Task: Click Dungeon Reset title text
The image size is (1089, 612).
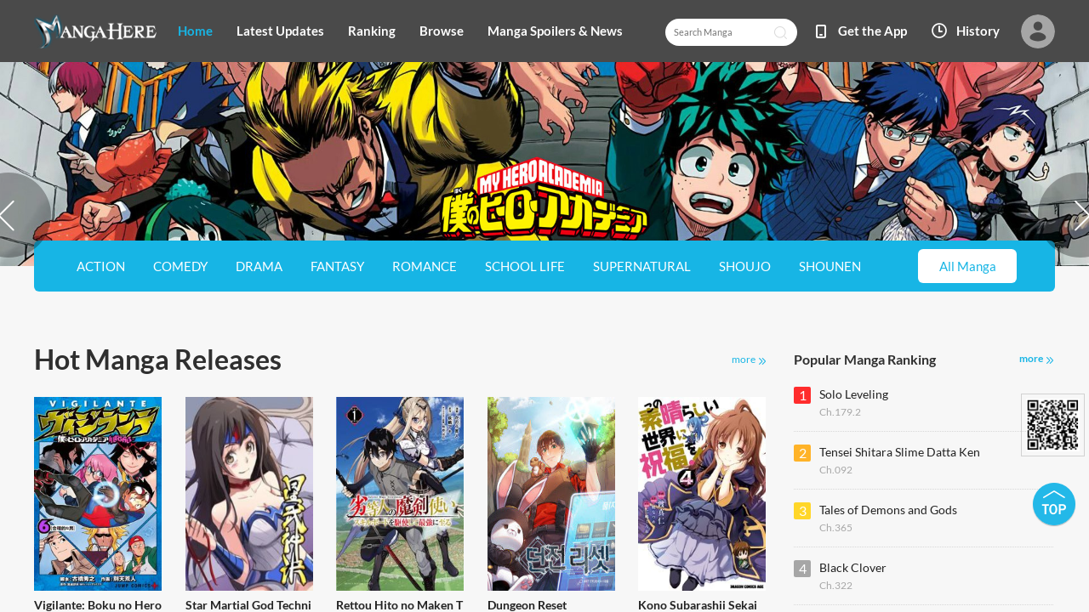Action: click(527, 604)
